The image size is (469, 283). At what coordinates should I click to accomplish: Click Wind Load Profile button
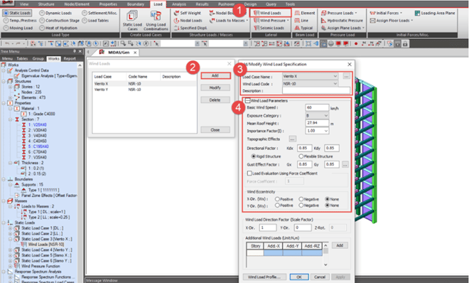(x=264, y=277)
